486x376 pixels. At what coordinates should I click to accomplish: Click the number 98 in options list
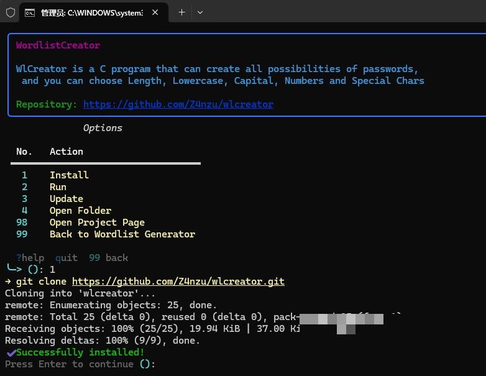click(x=22, y=222)
